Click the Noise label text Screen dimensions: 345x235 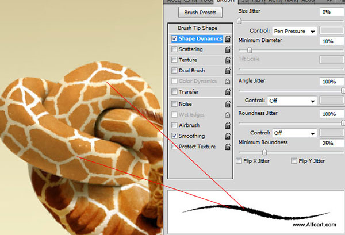coord(185,104)
